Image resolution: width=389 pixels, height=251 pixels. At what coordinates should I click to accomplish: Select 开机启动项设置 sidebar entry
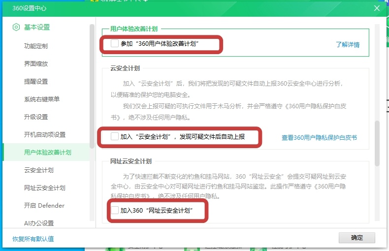(45, 135)
